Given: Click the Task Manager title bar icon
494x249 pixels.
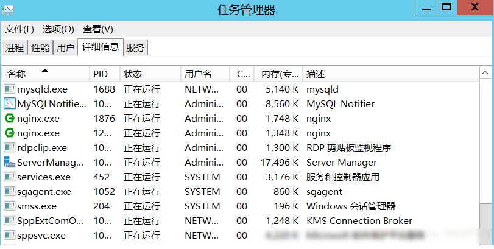Looking at the screenshot, I should pos(8,10).
